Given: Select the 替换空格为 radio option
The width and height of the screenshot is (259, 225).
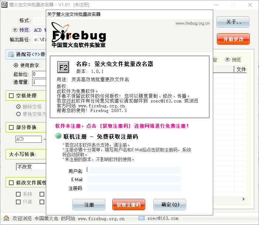Looking at the screenshot, I should 18,114.
